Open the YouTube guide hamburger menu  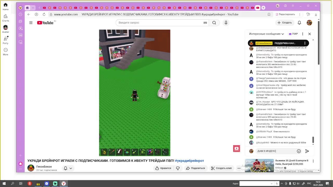(x=31, y=23)
